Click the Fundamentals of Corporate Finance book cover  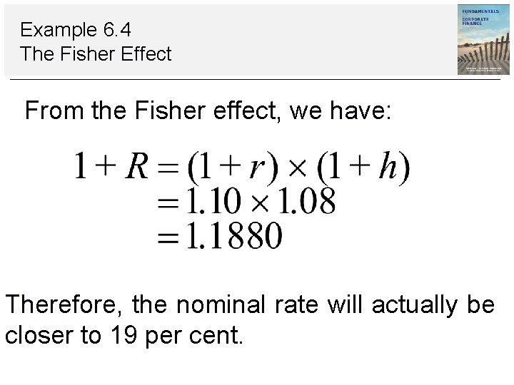click(x=483, y=39)
